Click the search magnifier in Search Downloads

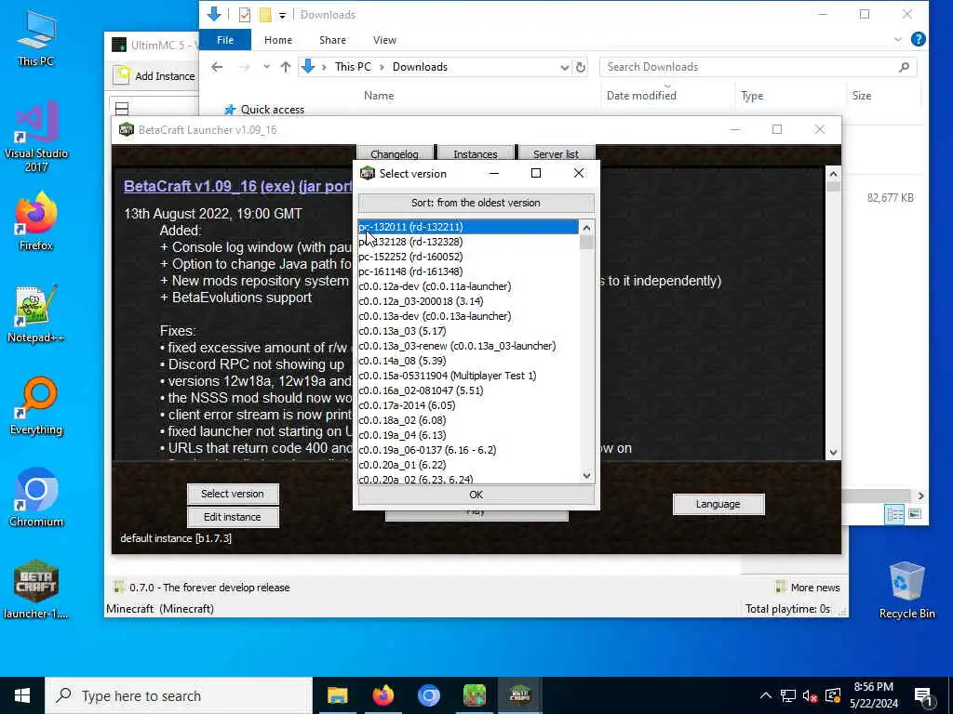pyautogui.click(x=905, y=67)
